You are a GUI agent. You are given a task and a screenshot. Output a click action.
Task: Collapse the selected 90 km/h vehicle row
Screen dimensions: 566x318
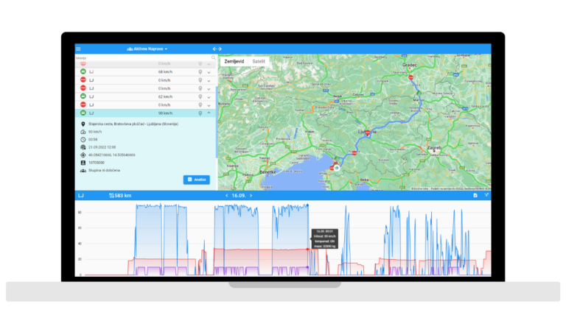(x=209, y=113)
